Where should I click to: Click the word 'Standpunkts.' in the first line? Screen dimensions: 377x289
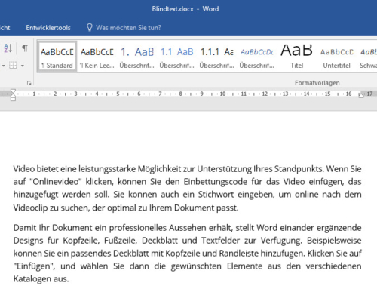[x=299, y=169]
